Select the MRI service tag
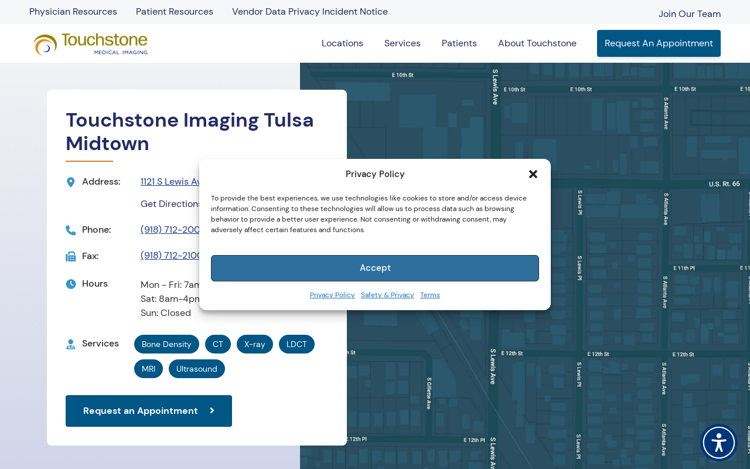Screen dimensions: 750x469 point(148,369)
